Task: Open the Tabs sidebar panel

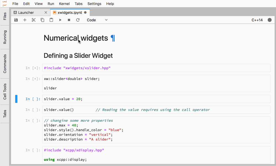Action: [5, 114]
